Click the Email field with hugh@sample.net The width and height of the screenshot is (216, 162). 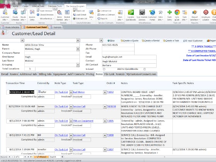(129, 57)
